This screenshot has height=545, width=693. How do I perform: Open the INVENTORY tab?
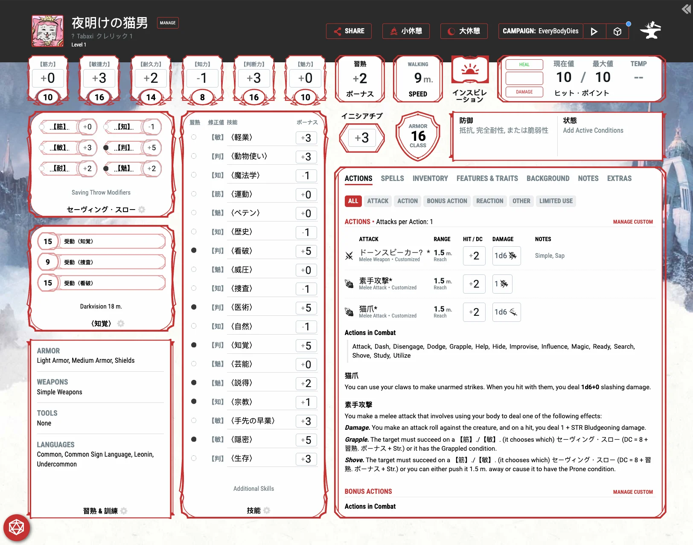point(430,178)
